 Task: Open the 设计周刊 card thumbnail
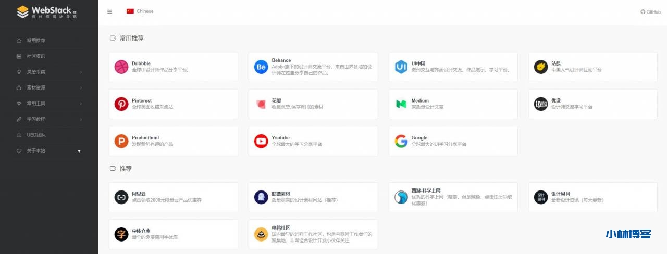[x=541, y=197]
